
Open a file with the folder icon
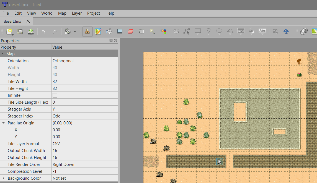(20, 32)
